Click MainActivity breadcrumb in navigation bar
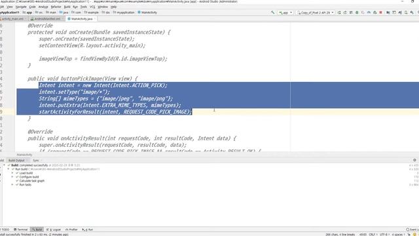The height and width of the screenshot is (236, 419). coord(147,12)
